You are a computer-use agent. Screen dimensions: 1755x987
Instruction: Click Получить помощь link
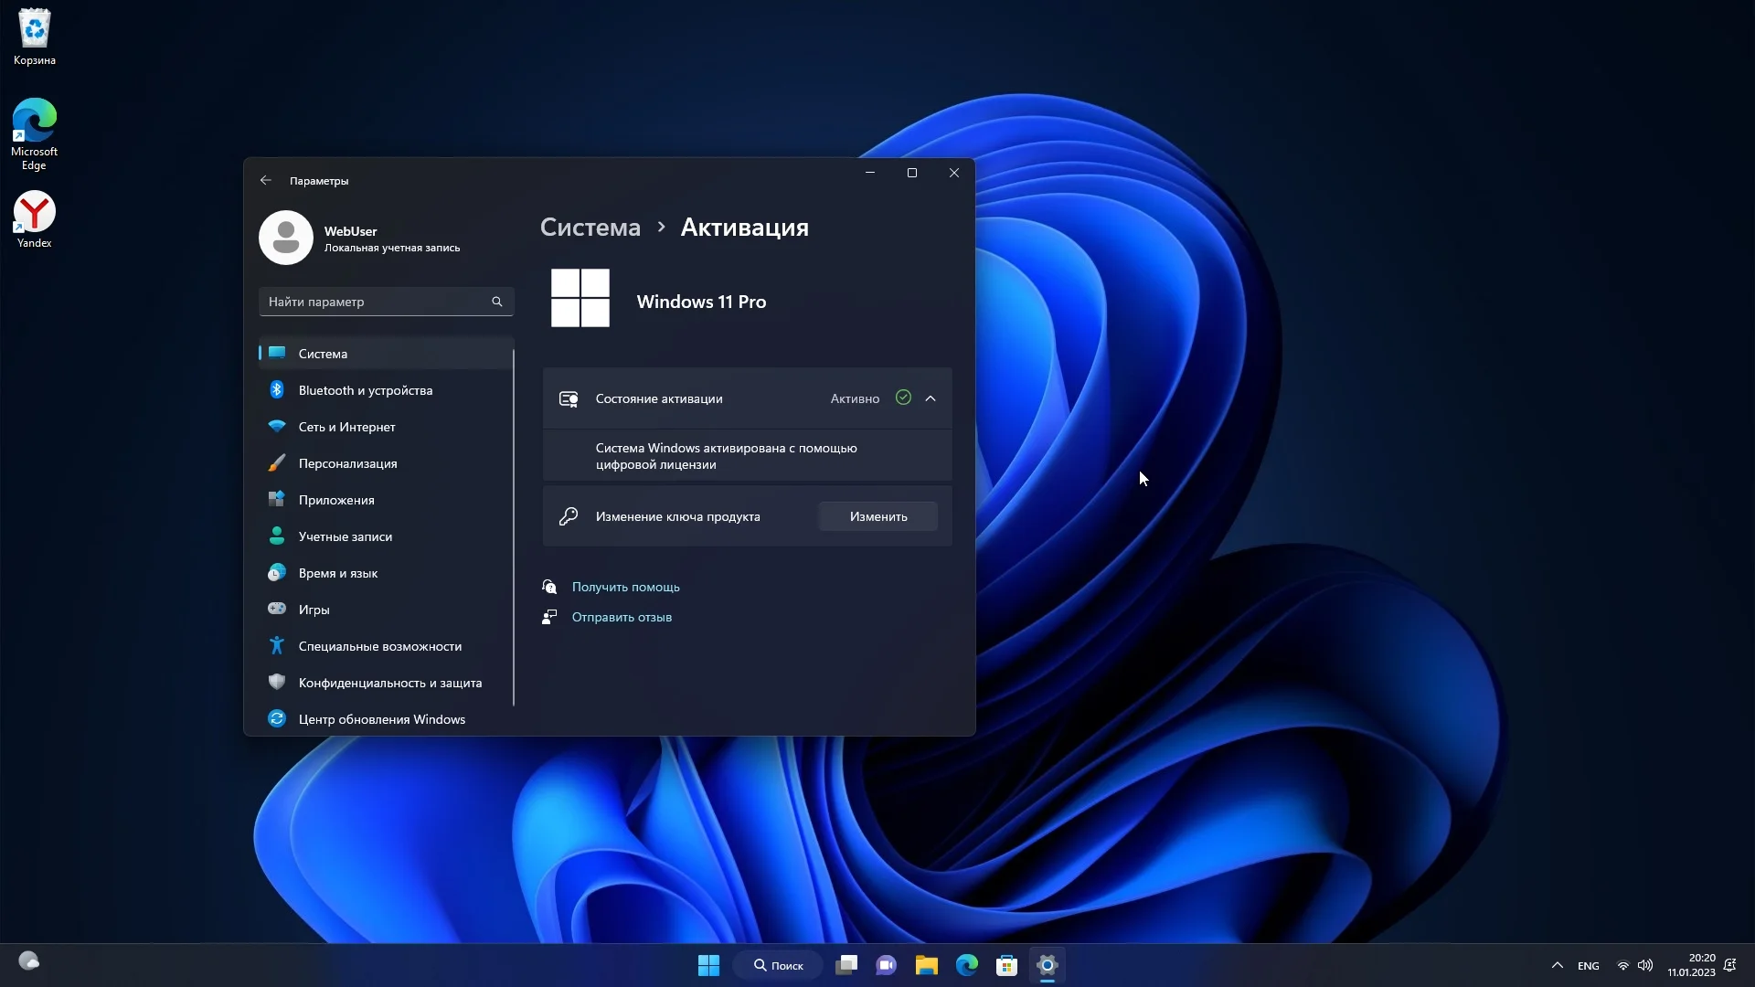(x=625, y=587)
